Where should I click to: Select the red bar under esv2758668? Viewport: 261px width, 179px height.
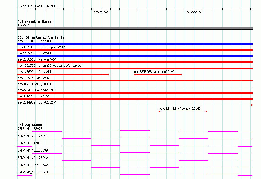click(x=135, y=62)
